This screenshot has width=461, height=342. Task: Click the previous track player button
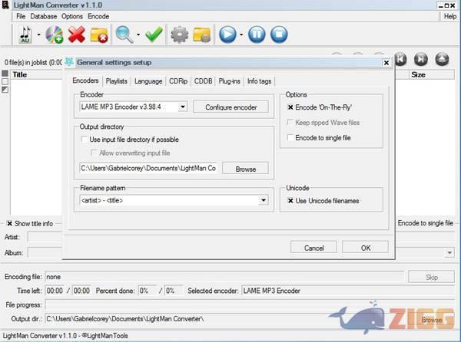(400, 60)
